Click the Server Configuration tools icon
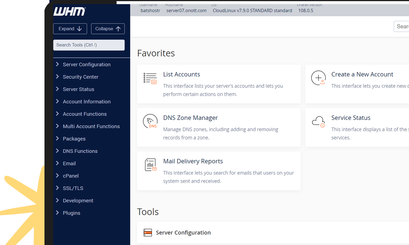The height and width of the screenshot is (245, 409). pos(148,233)
